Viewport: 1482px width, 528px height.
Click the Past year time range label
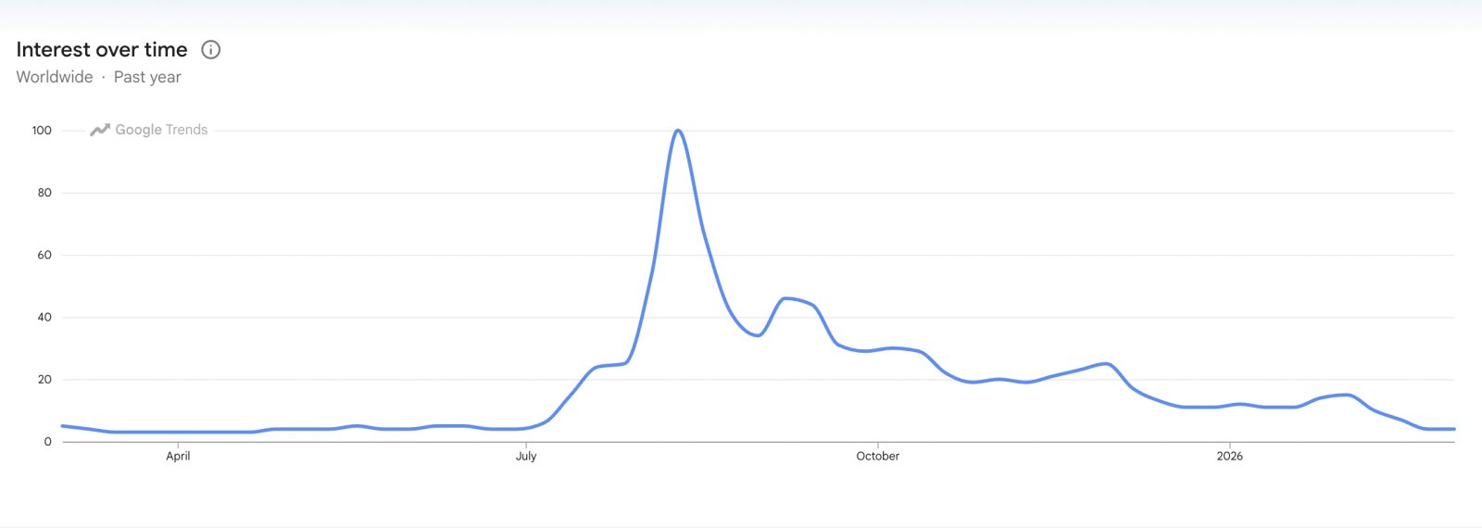pyautogui.click(x=147, y=77)
